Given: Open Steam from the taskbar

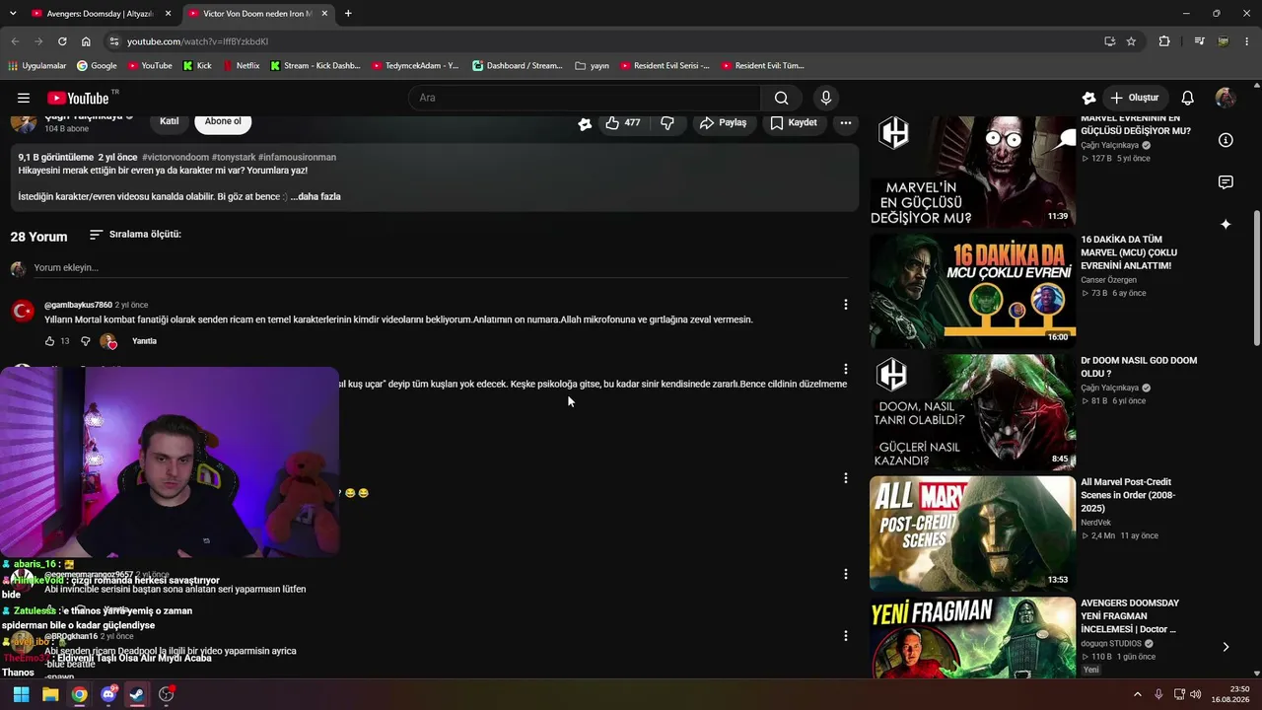Looking at the screenshot, I should tap(137, 694).
